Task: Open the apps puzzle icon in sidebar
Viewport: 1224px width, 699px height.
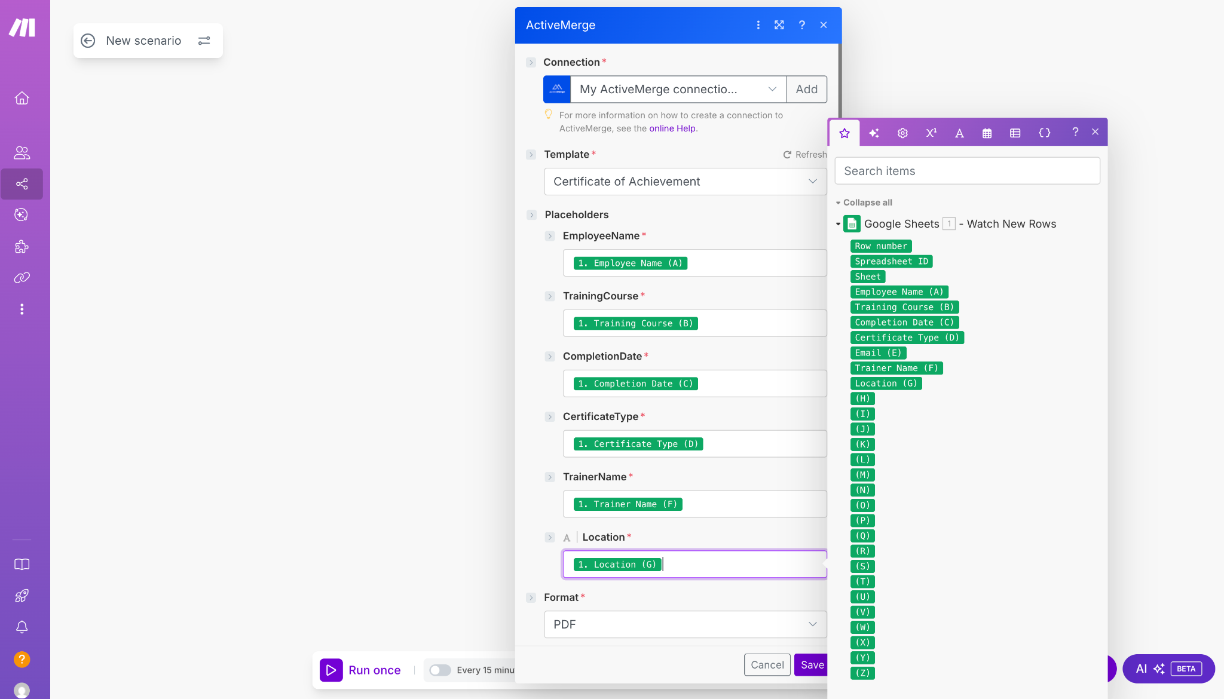Action: 22,246
